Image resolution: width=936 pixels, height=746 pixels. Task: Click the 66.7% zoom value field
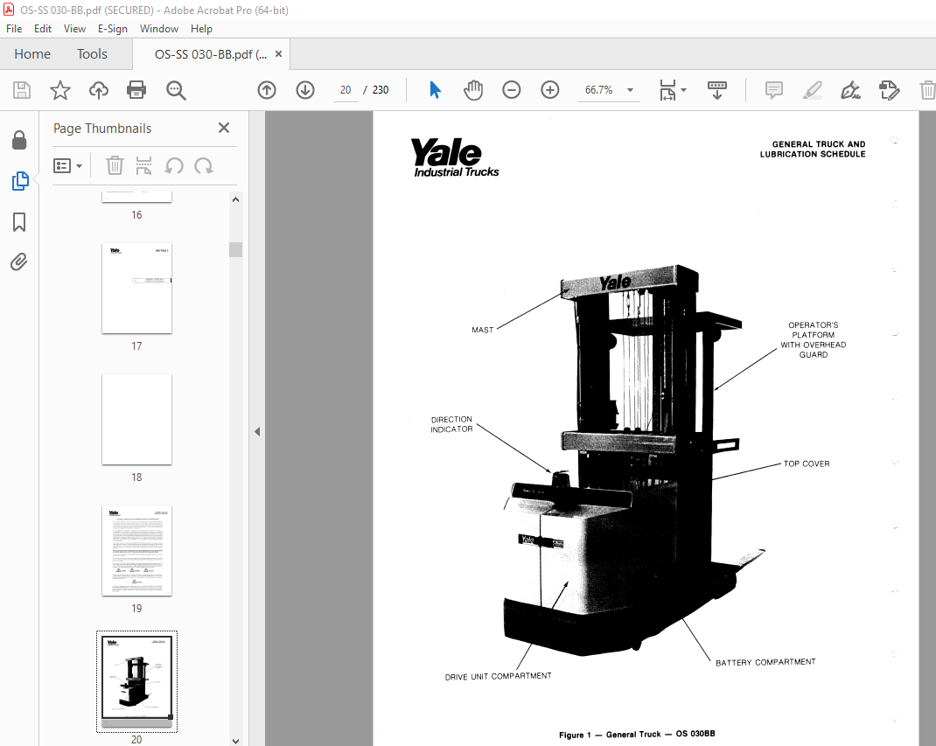pos(598,90)
